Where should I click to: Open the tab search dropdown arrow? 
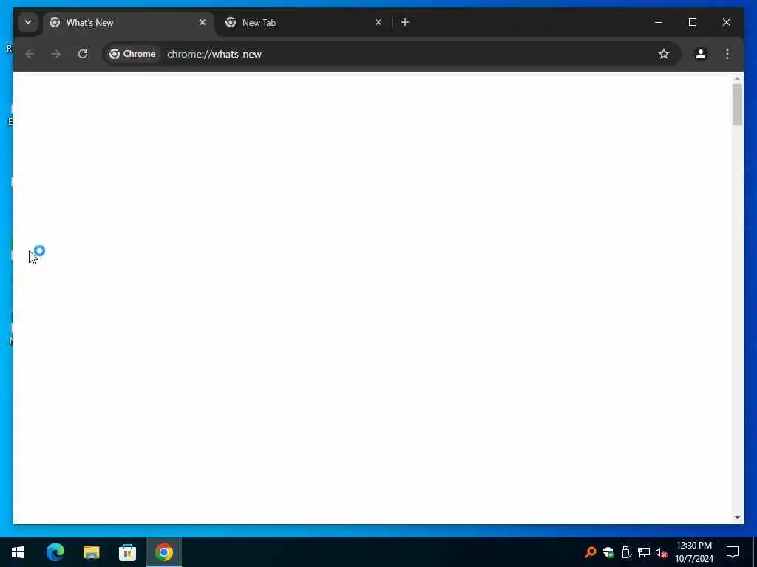coord(28,22)
